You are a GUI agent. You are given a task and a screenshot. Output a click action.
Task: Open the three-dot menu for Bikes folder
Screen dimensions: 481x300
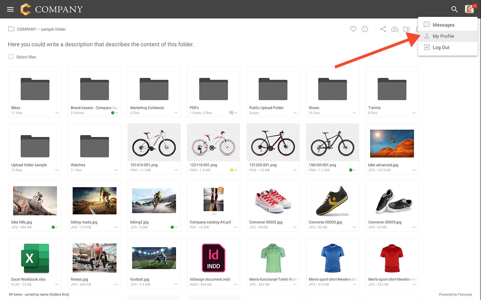(x=57, y=113)
